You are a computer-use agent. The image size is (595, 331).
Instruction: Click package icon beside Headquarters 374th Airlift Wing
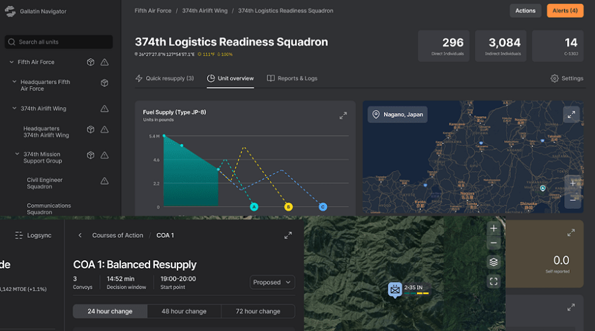coord(90,129)
